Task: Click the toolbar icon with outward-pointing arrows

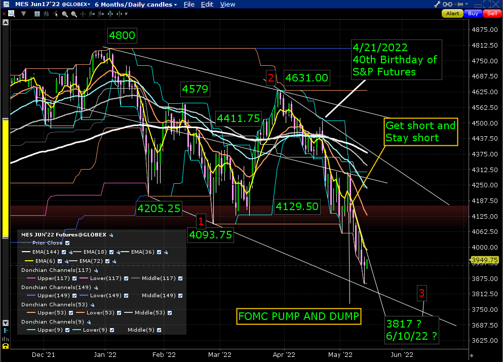Action: pyautogui.click(x=110, y=14)
